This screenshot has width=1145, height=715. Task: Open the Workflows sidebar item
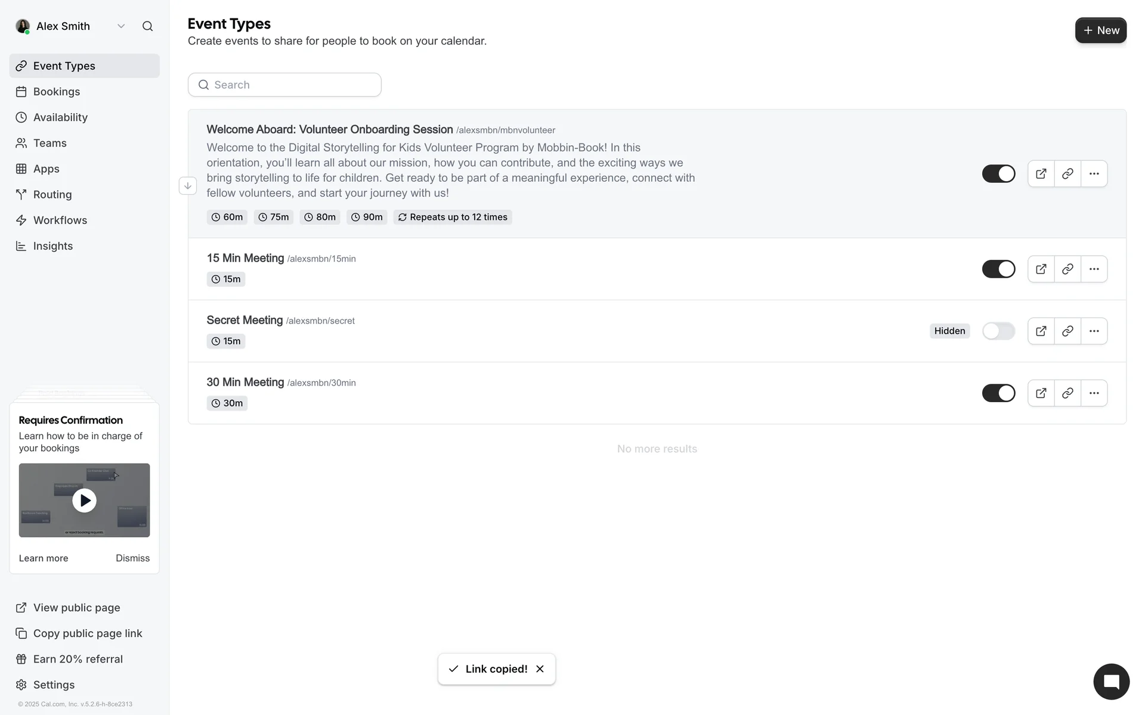(60, 220)
